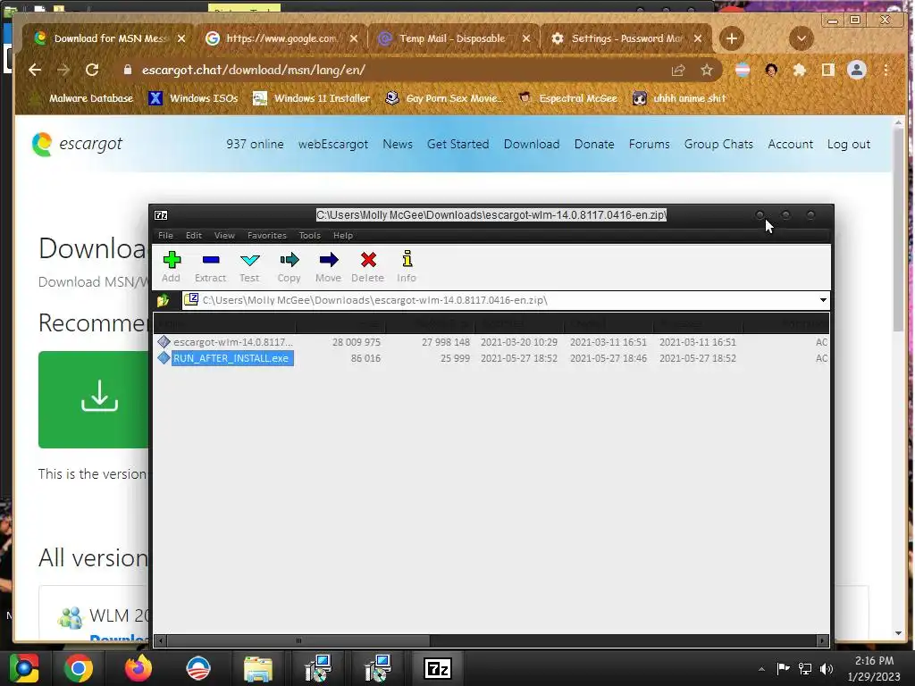Click Download in the site navigation
Viewport: 915px width, 686px height.
point(532,144)
